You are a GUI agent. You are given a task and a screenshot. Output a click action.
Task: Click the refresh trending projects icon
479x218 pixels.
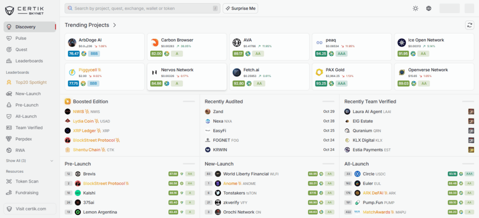click(x=469, y=25)
